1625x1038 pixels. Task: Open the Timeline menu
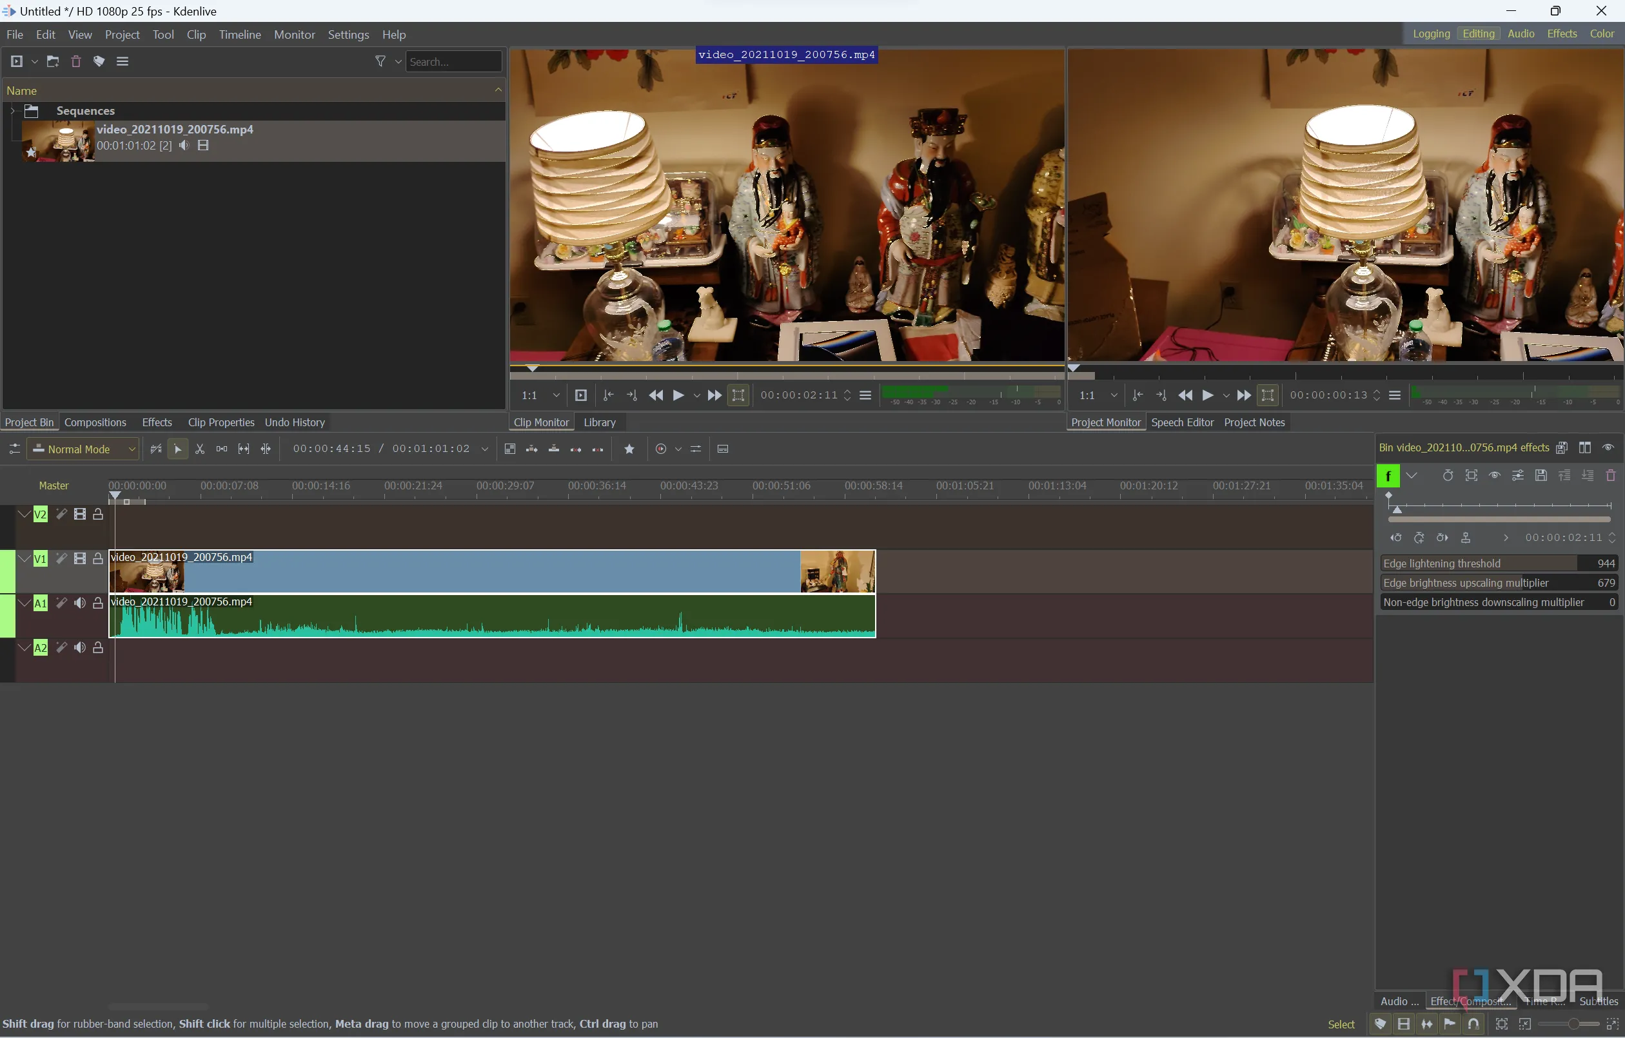pyautogui.click(x=240, y=34)
